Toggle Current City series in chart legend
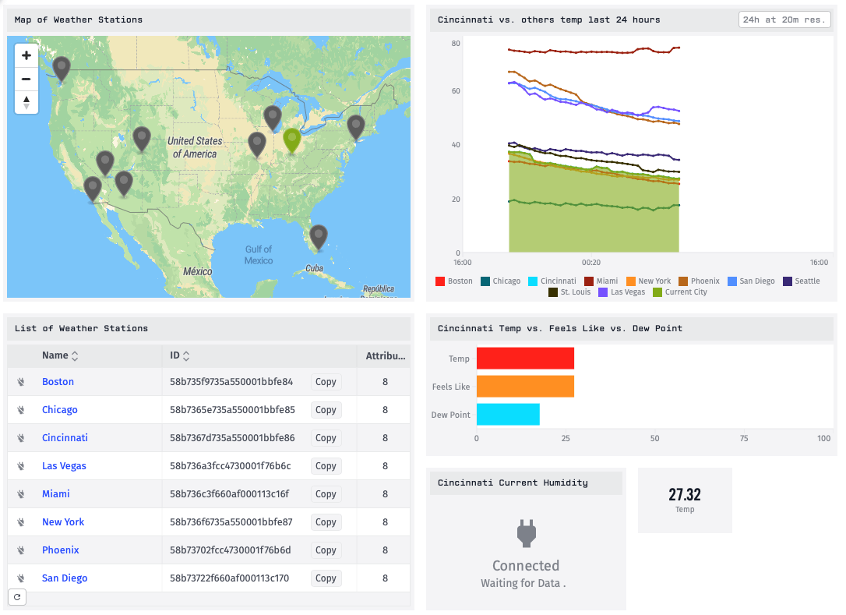 [x=680, y=292]
